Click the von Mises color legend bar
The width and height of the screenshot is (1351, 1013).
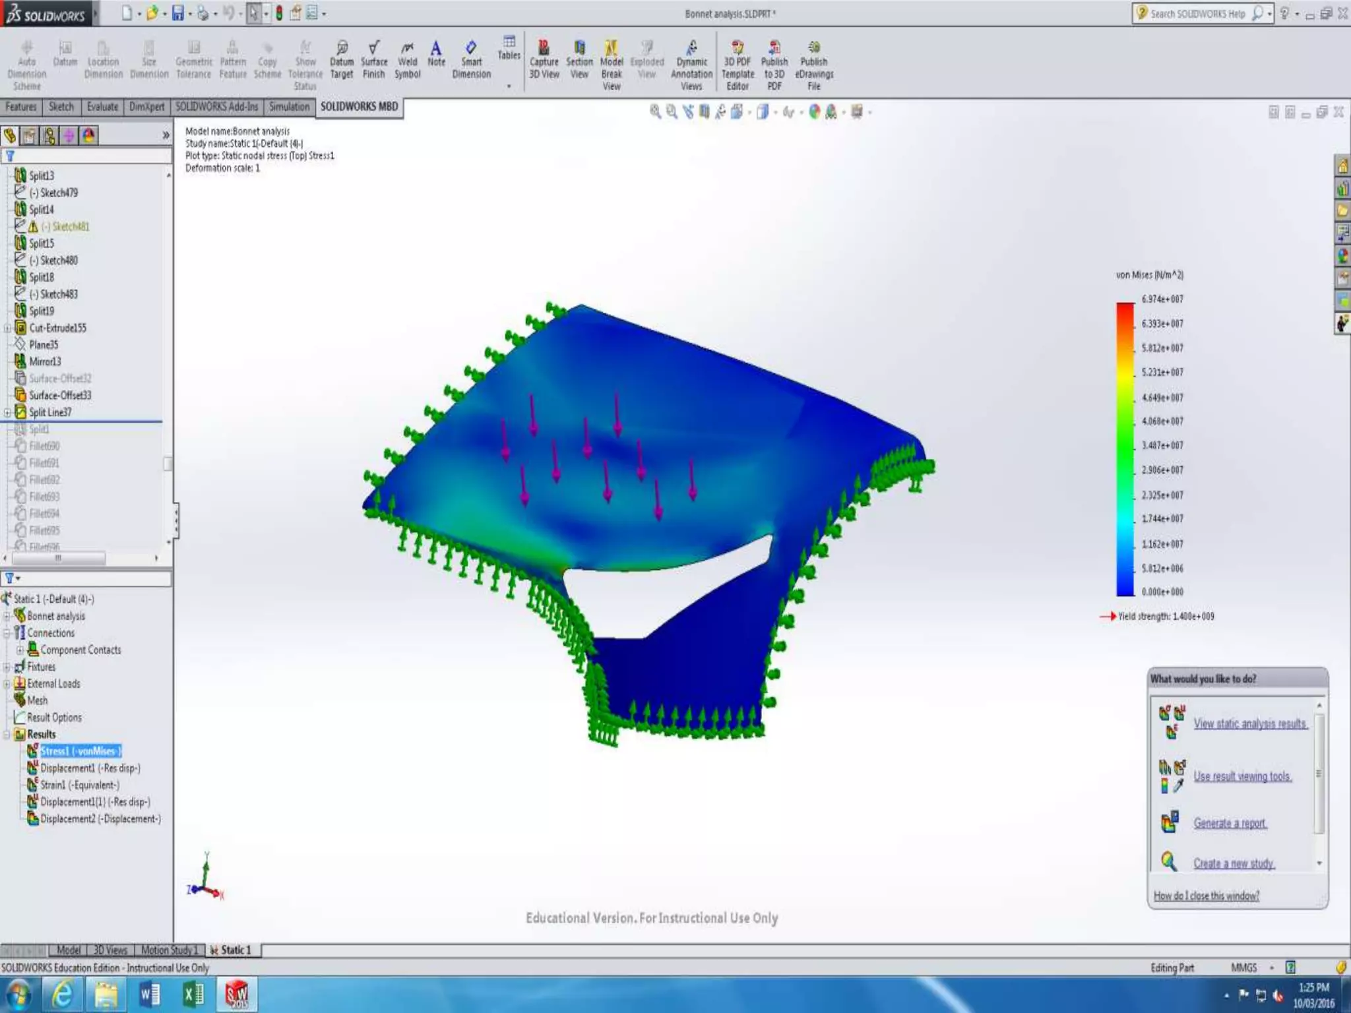coord(1125,448)
